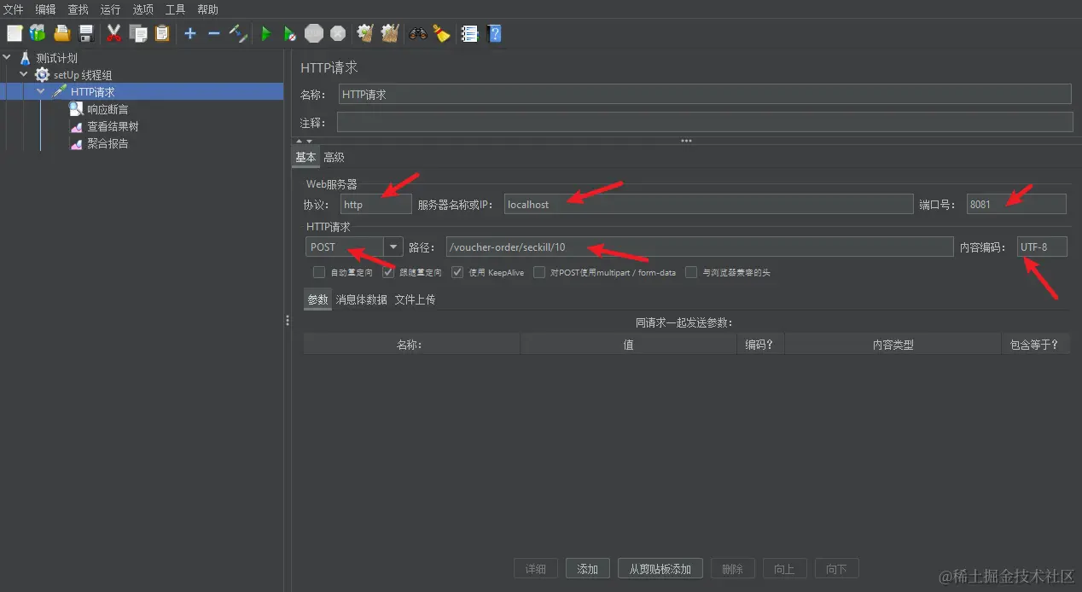Click the Copy icon in toolbar
The width and height of the screenshot is (1082, 592).
coord(138,33)
